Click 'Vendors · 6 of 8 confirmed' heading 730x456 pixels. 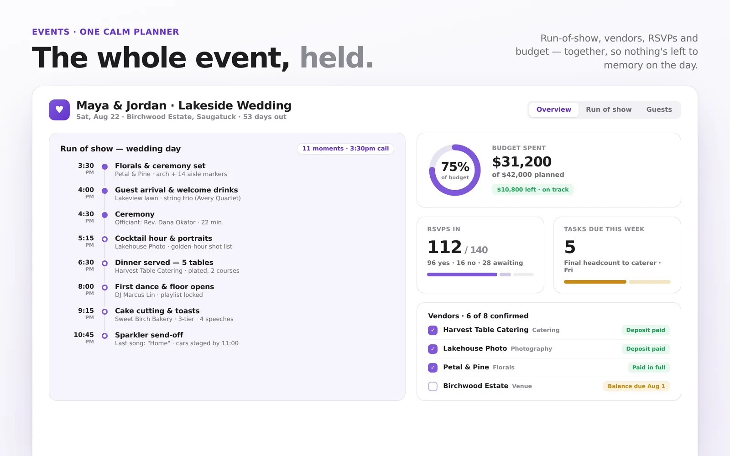pos(478,316)
